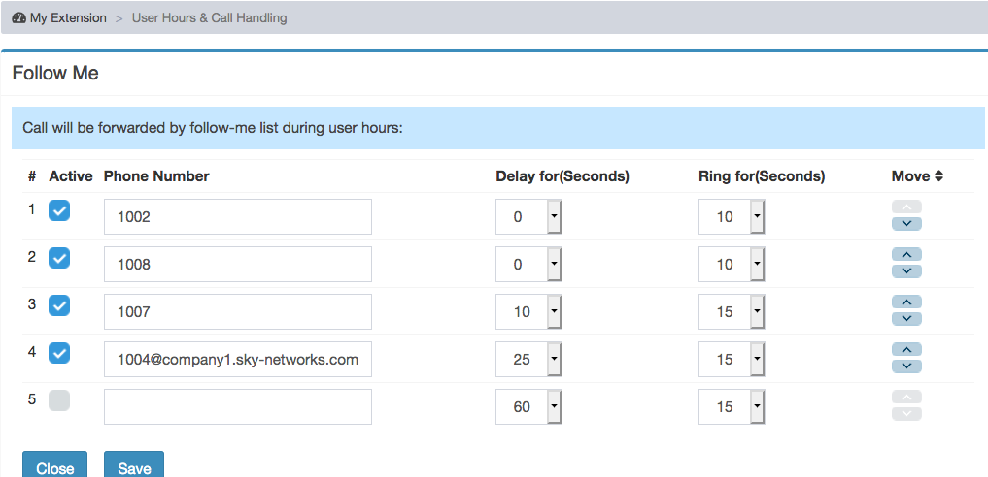The height and width of the screenshot is (477, 988).
Task: Click the dashboard icon beside My Extension
Action: coord(18,18)
